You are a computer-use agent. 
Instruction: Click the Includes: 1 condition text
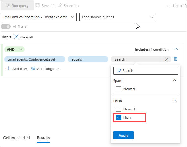[x=152, y=50]
